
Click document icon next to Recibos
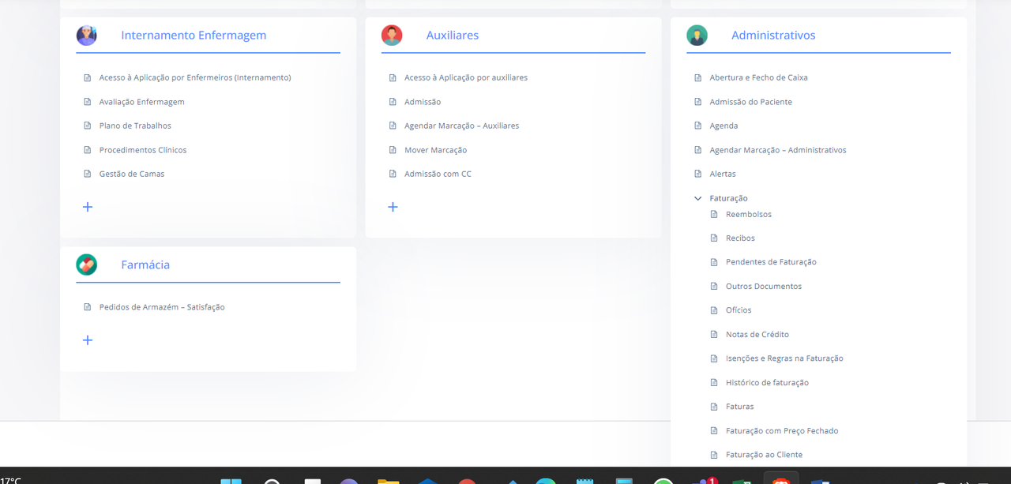pyautogui.click(x=714, y=238)
